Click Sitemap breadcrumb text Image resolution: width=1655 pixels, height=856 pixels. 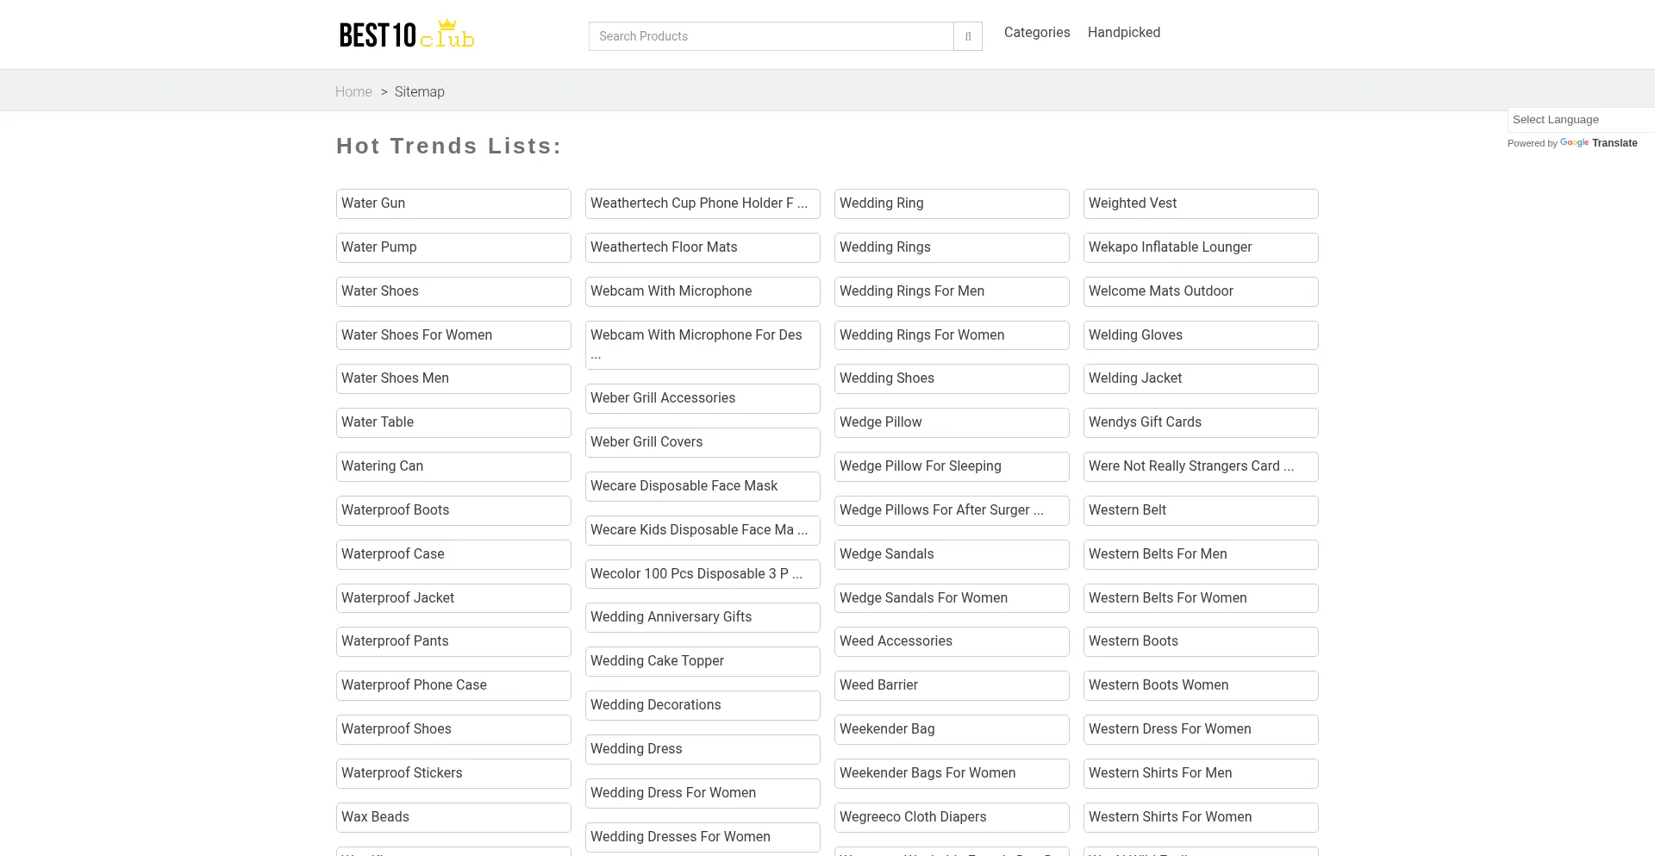420,92
